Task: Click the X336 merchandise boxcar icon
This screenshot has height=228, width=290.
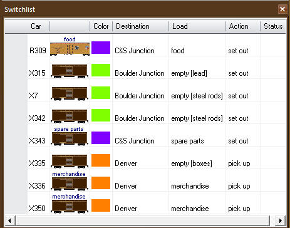Action: (x=70, y=184)
